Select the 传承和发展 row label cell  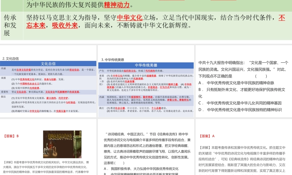coord(12,26)
